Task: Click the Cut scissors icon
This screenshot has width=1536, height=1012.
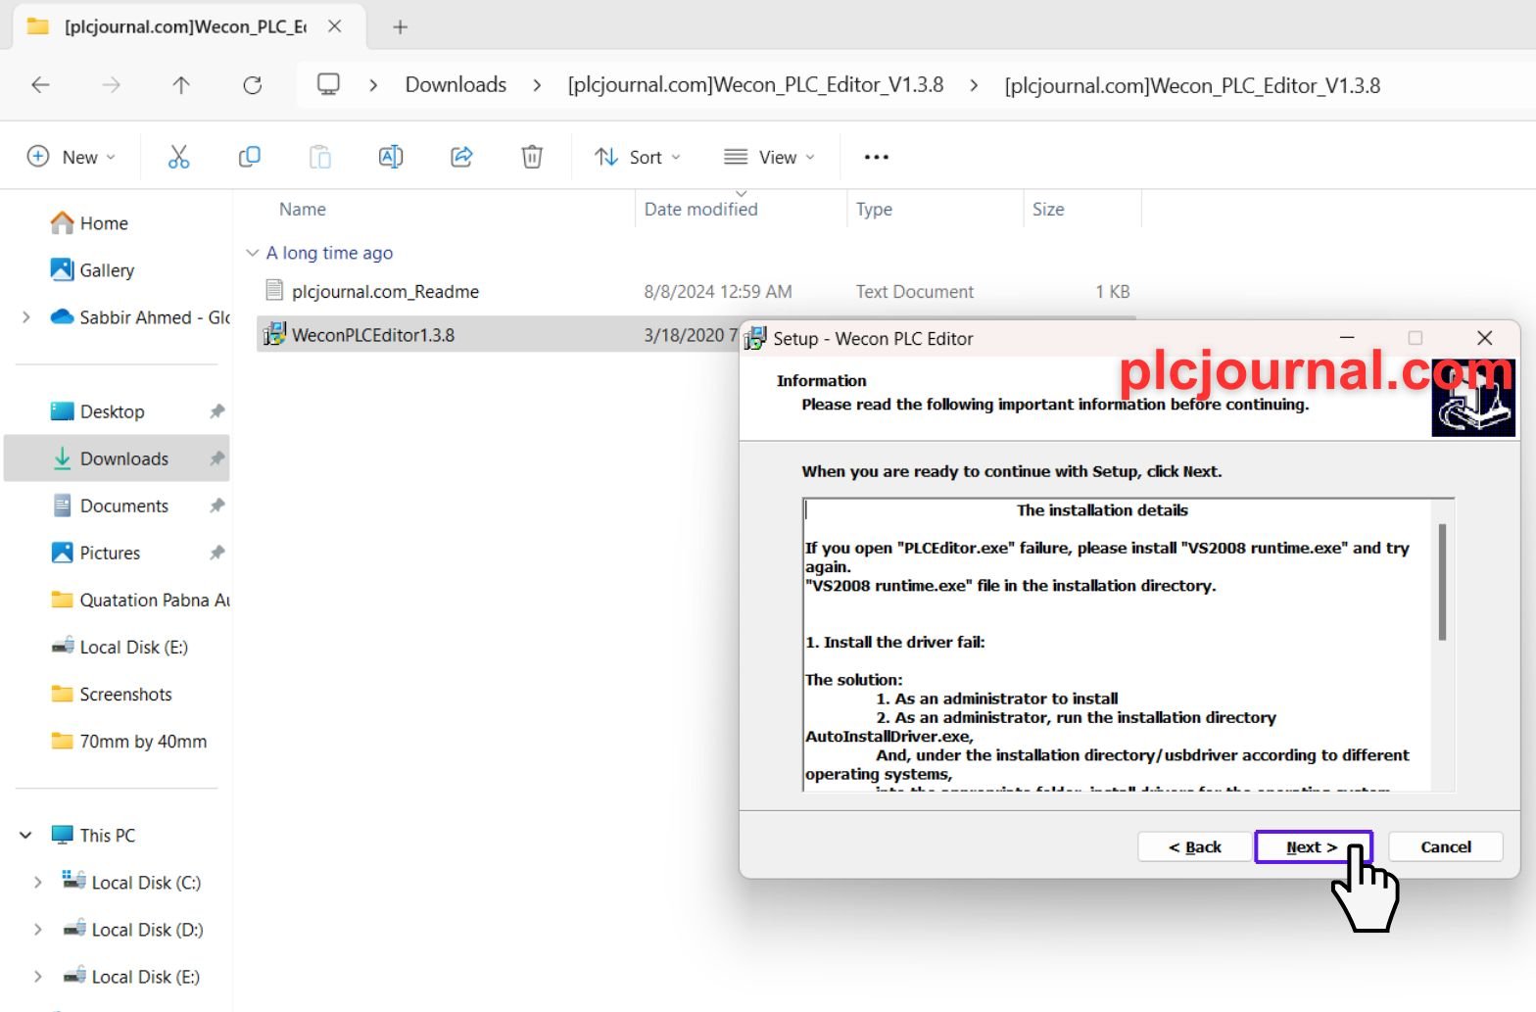Action: point(178,157)
